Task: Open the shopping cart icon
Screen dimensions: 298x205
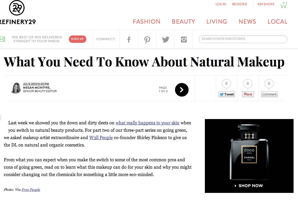Action: (x=284, y=5)
